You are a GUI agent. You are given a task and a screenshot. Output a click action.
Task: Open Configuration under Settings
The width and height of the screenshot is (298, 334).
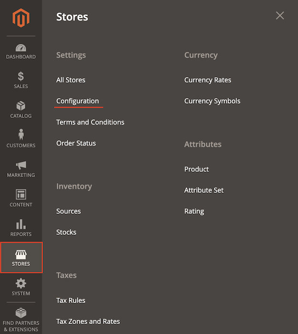(77, 101)
